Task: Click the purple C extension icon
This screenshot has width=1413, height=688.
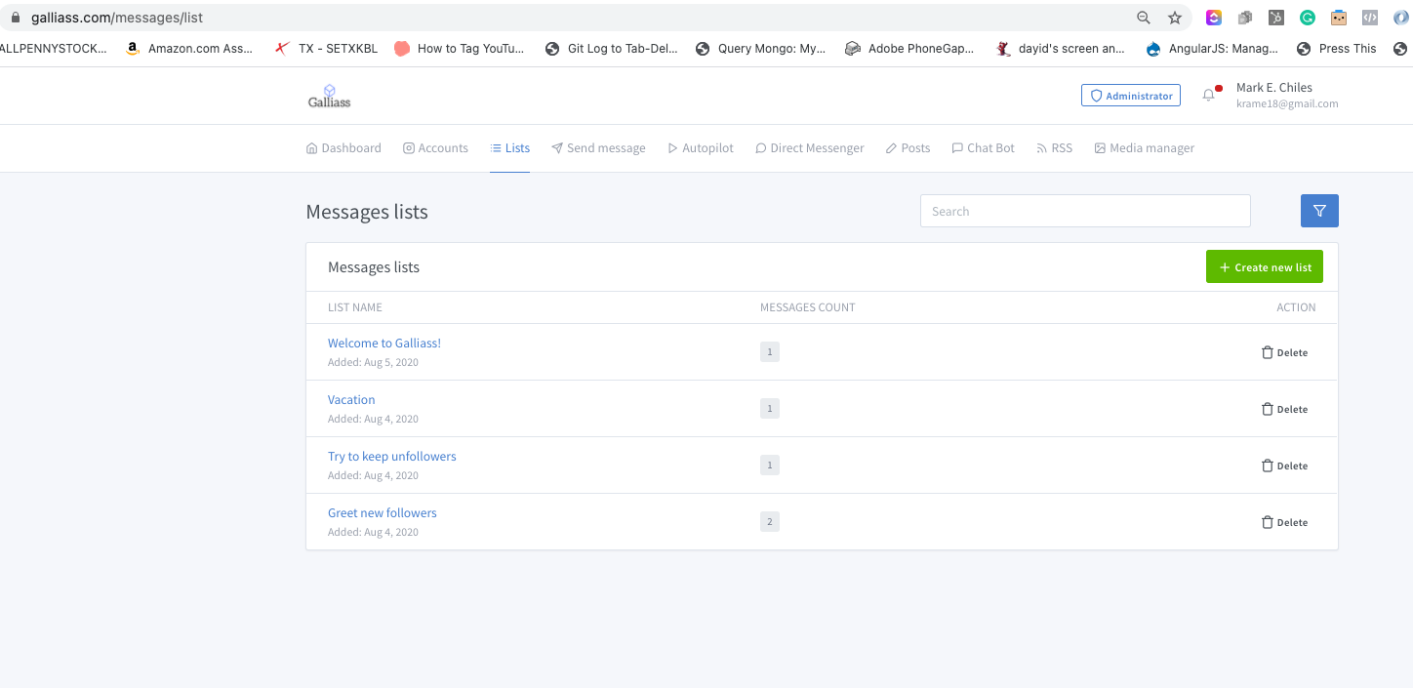Action: pos(1214,18)
